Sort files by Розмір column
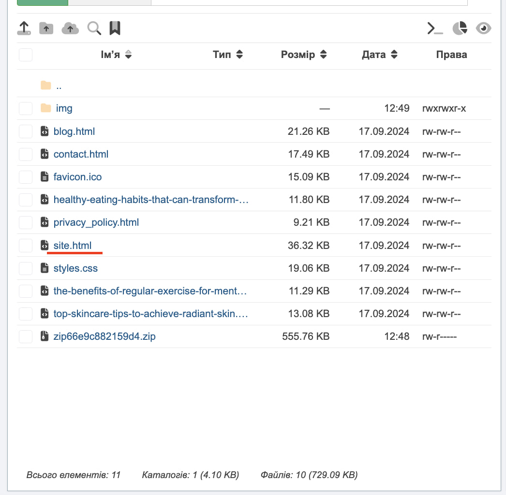 (304, 55)
